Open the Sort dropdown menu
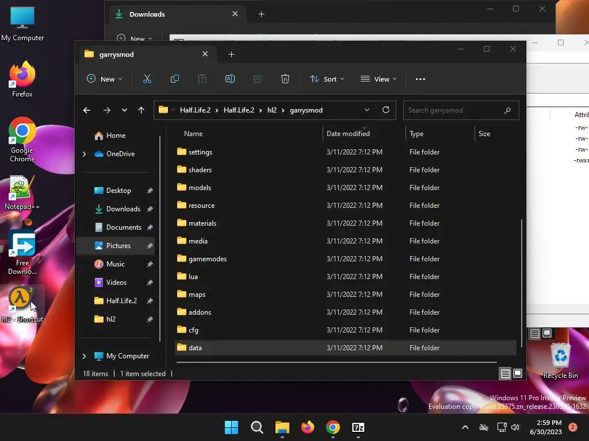This screenshot has width=589, height=441. point(327,79)
